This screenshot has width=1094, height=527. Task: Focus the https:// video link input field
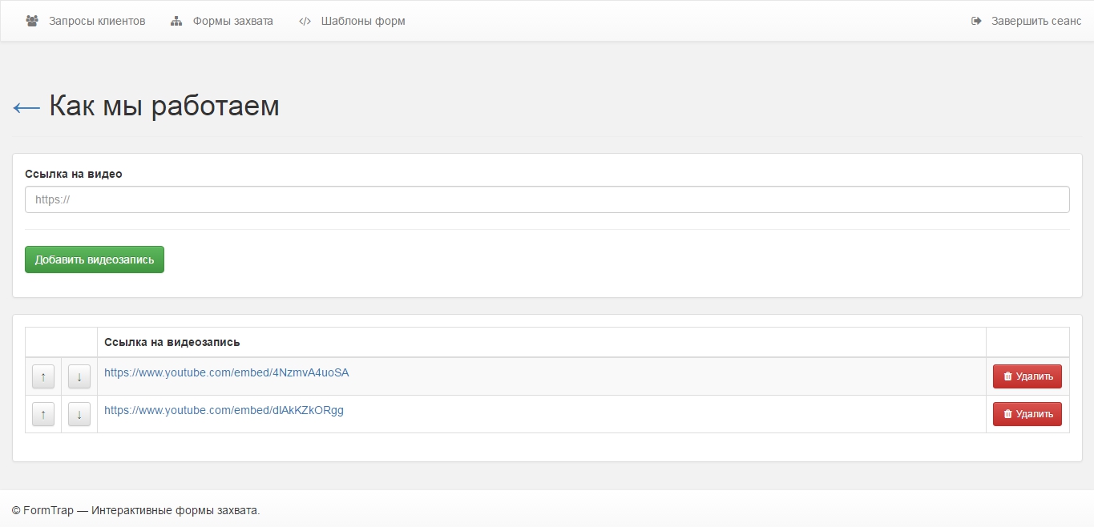547,199
